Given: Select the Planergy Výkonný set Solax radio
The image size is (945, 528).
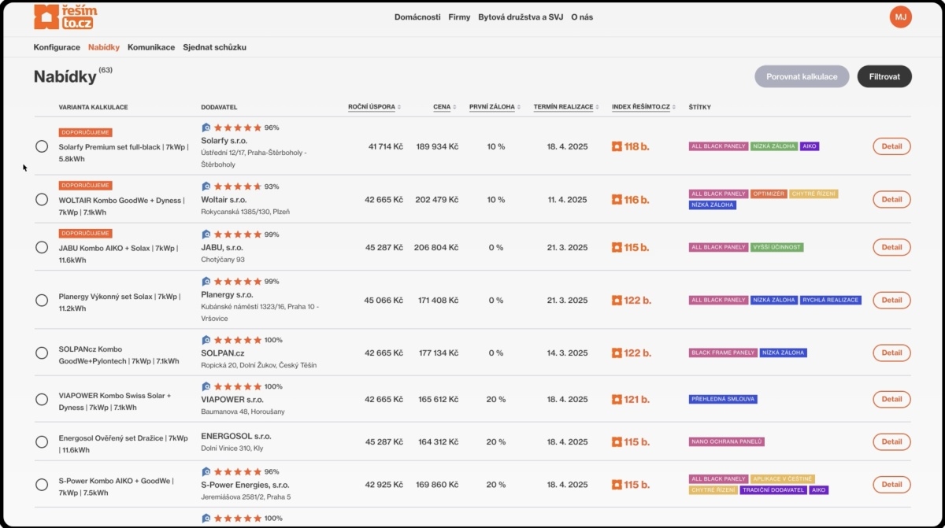Looking at the screenshot, I should (x=42, y=300).
